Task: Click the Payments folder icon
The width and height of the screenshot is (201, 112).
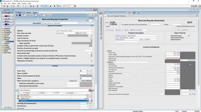Action: [3, 32]
